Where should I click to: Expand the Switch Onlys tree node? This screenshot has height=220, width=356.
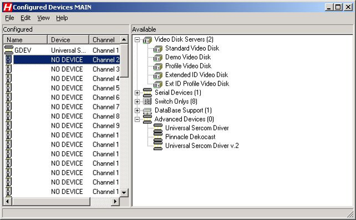(x=137, y=101)
